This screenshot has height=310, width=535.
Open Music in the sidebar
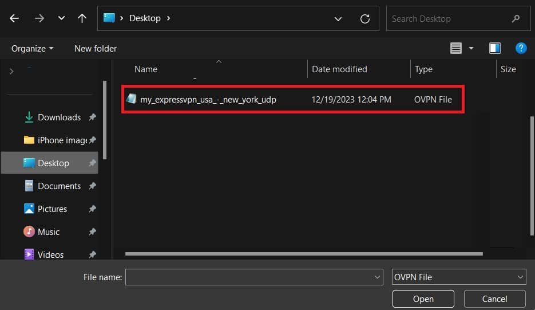coord(42,231)
